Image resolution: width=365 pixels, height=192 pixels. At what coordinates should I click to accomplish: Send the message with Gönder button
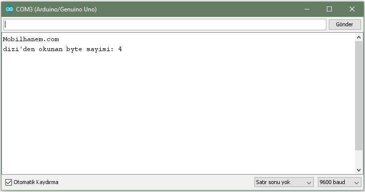345,24
